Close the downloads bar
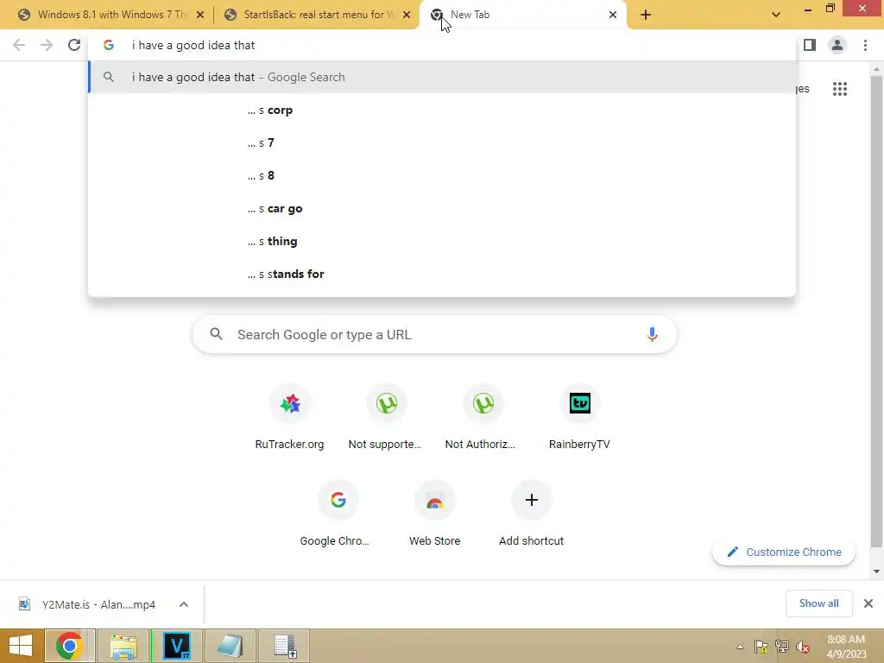Screen dimensions: 884x663 click(868, 603)
